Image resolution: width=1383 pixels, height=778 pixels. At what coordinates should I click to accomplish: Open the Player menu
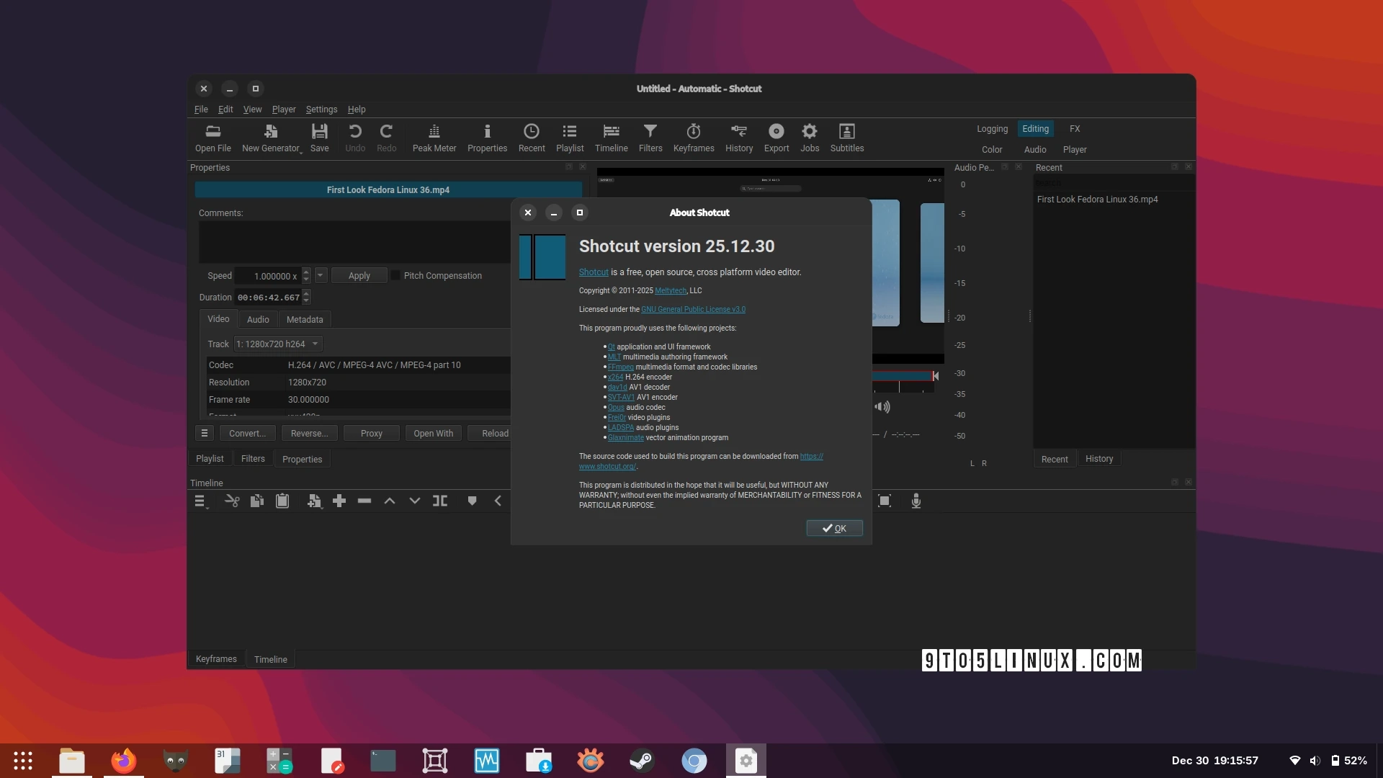[283, 109]
